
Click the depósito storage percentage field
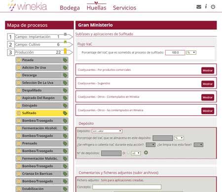[x=163, y=138]
